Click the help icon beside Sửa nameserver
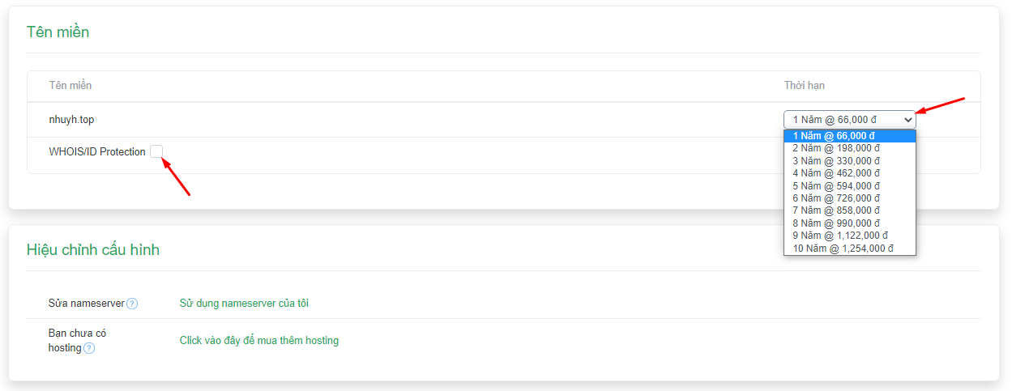The width and height of the screenshot is (1012, 391). (132, 304)
